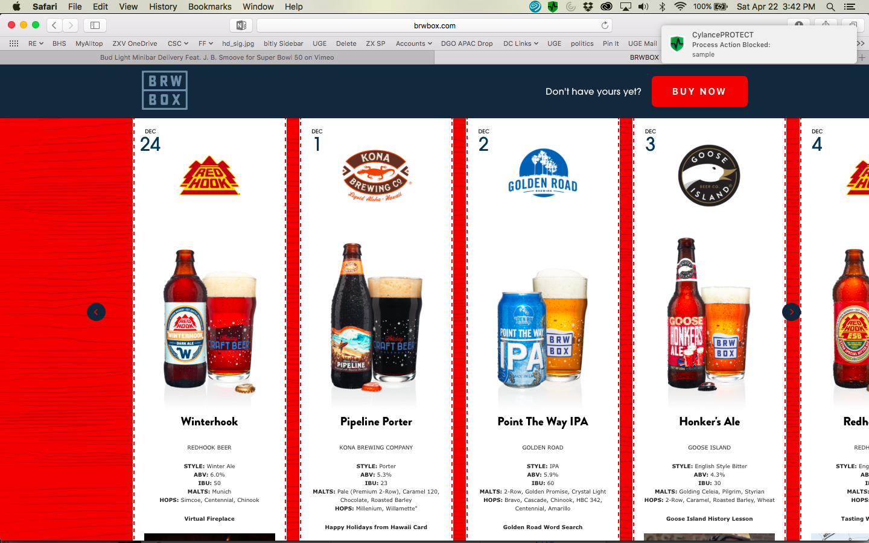Open the DGO APAC Drop bookmark
869x543 pixels.
pos(466,43)
